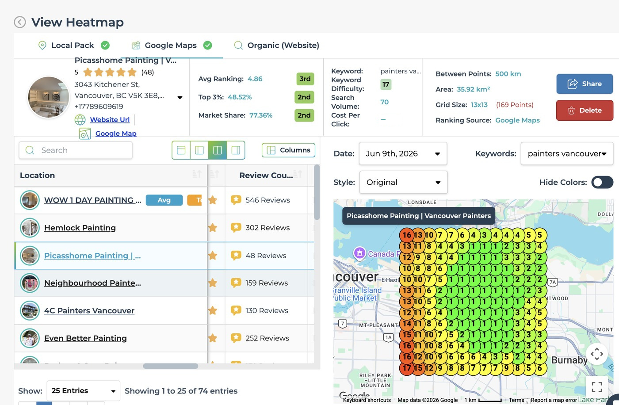Click the blue Avg badge on WOW row
Image resolution: width=619 pixels, height=405 pixels.
[x=164, y=200]
